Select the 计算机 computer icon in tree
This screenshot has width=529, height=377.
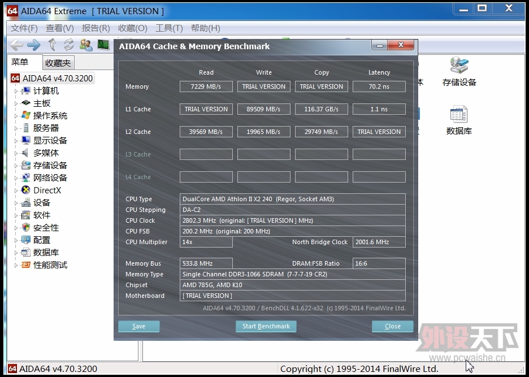pos(25,91)
